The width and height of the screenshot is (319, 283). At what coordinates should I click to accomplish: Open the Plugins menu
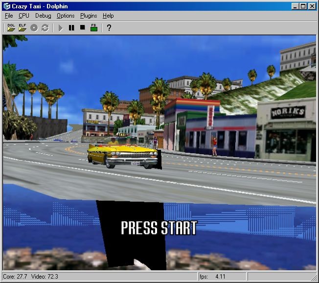pos(89,16)
